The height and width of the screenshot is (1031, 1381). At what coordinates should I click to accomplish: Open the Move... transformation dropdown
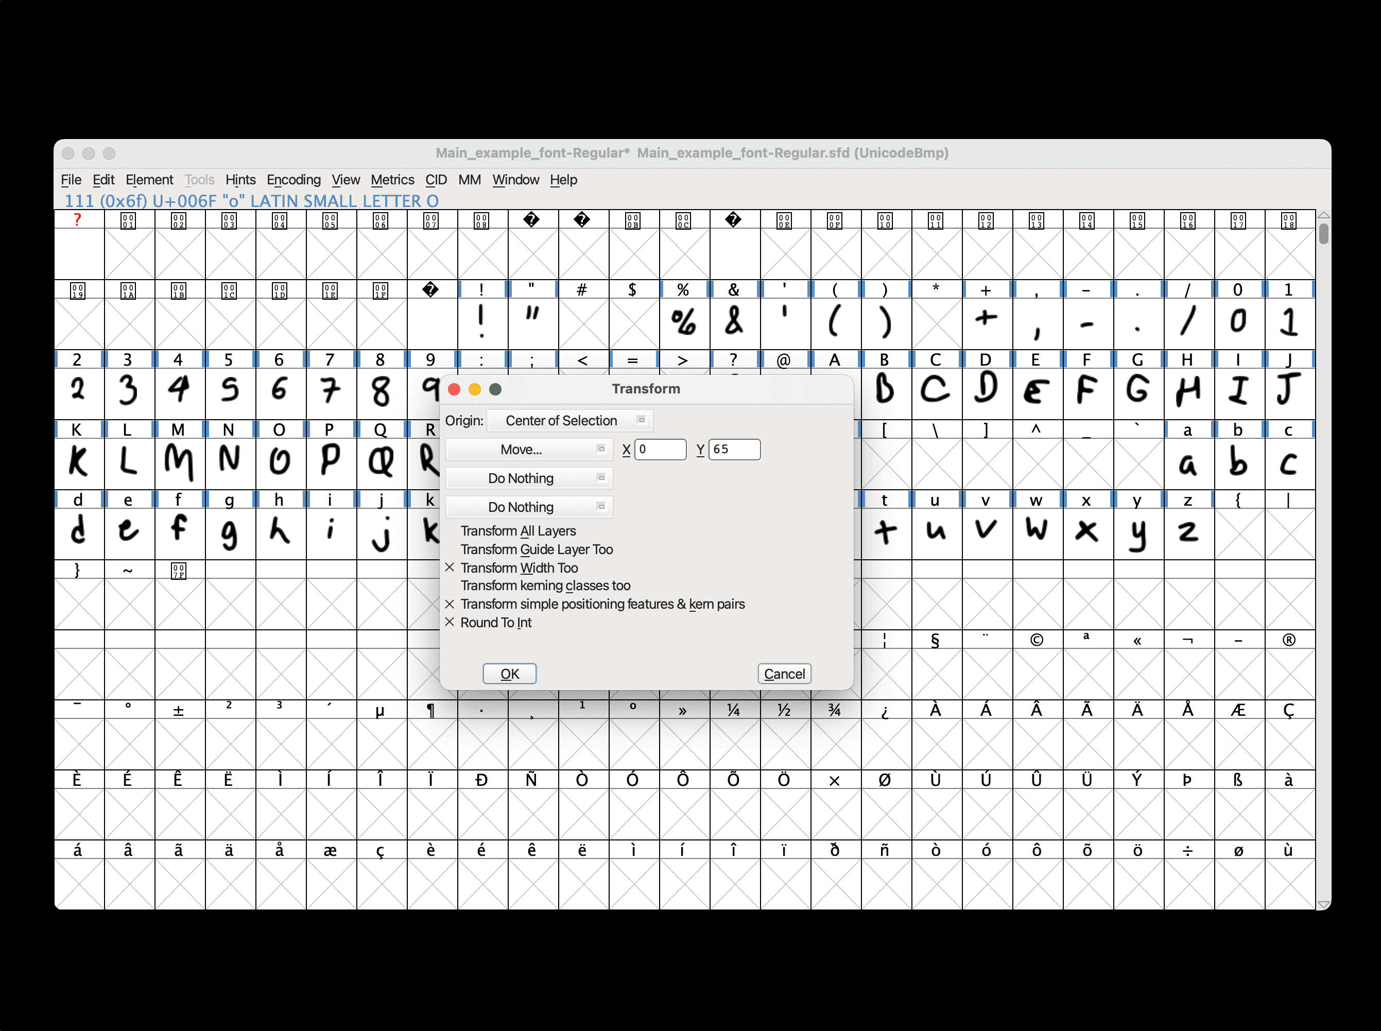tap(529, 450)
